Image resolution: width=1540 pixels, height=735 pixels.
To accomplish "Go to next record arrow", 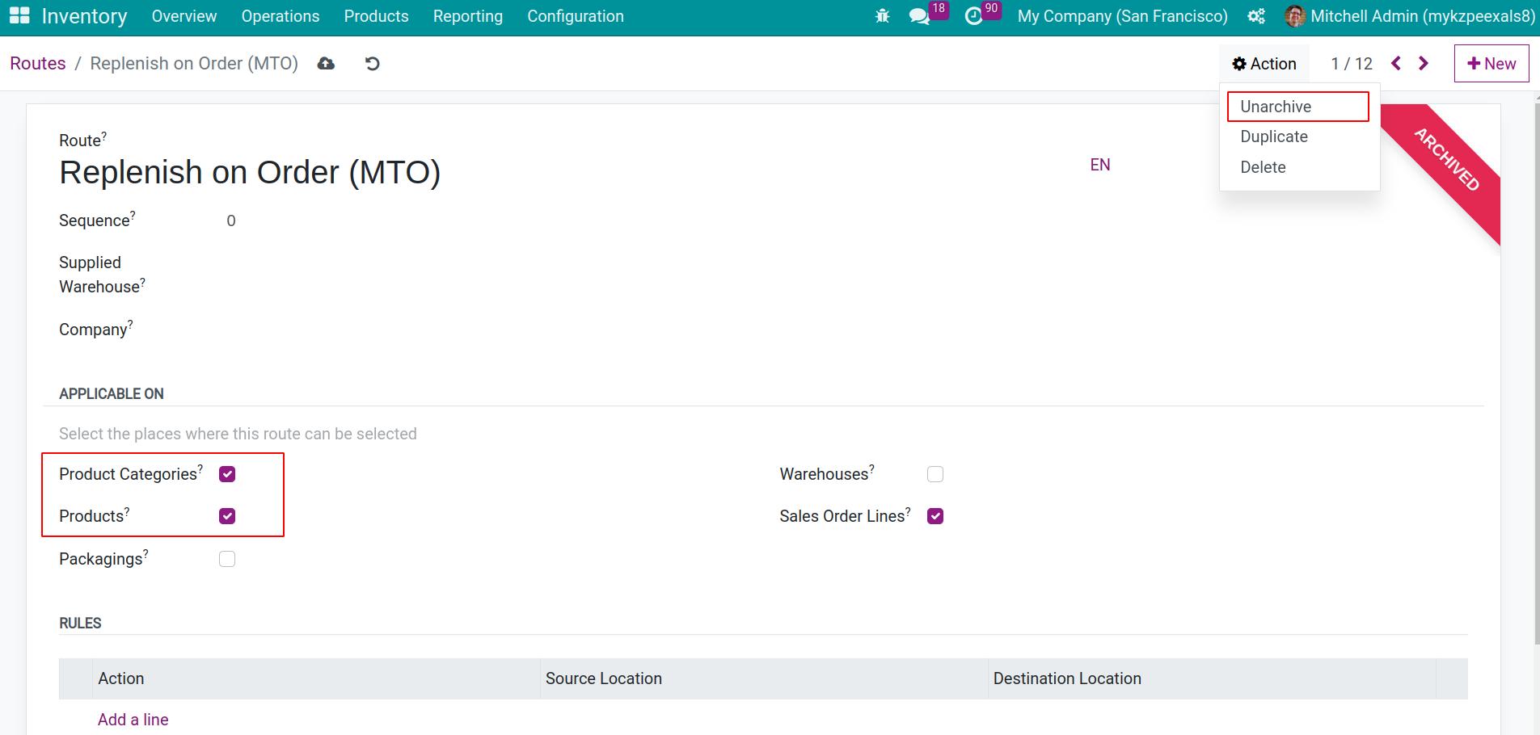I will tap(1424, 64).
